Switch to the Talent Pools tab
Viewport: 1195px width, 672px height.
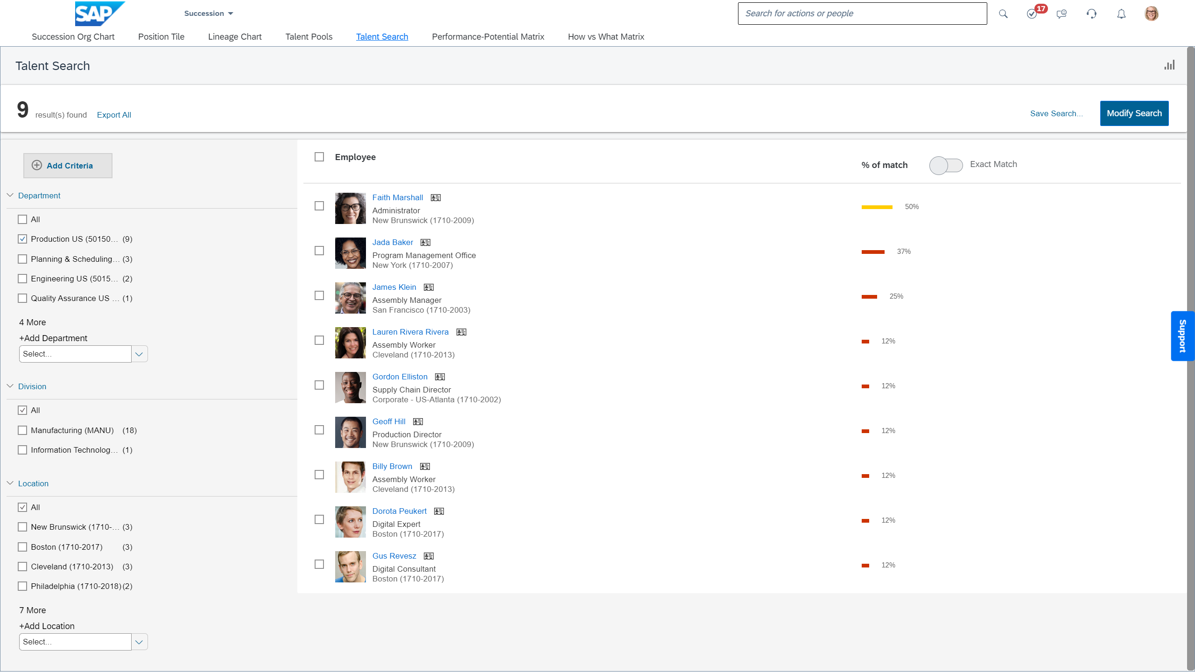click(309, 37)
